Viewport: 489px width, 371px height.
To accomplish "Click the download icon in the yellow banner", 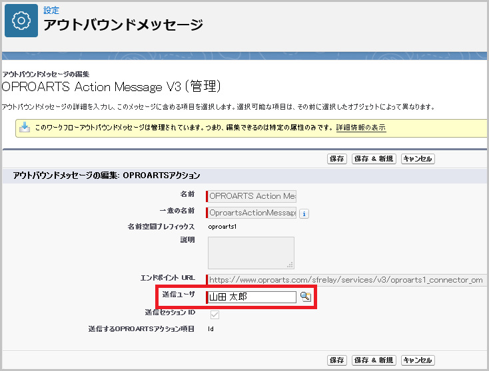I will (x=25, y=128).
